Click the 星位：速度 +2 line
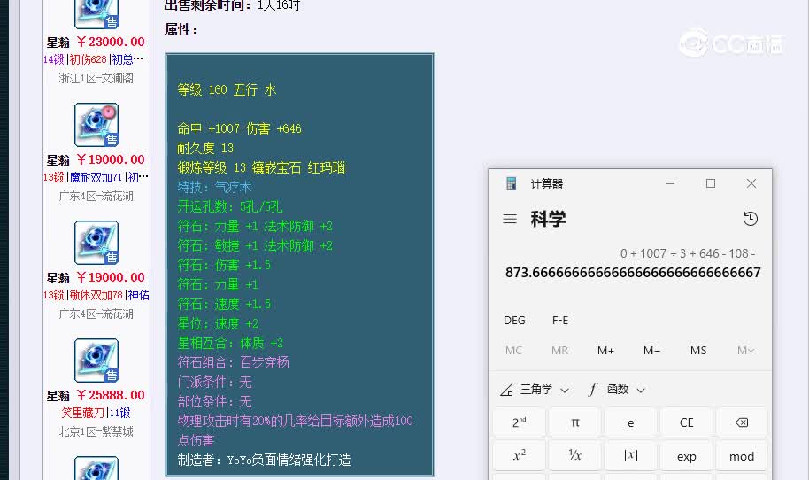Image resolution: width=809 pixels, height=480 pixels. (x=218, y=323)
